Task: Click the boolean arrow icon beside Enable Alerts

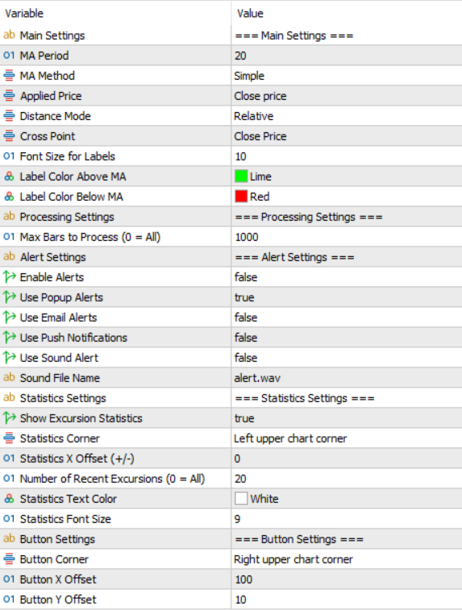Action: tap(9, 277)
